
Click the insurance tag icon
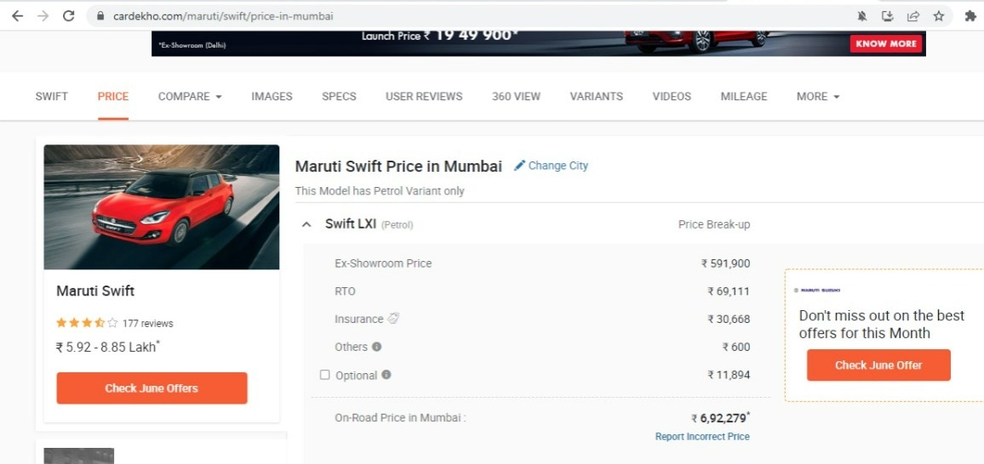[393, 319]
